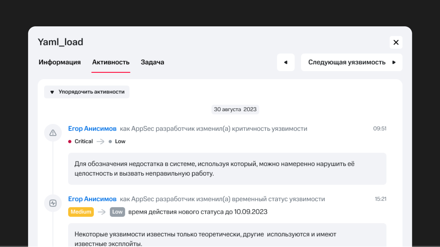Go to previous vulnerability arrow button

coord(286,62)
